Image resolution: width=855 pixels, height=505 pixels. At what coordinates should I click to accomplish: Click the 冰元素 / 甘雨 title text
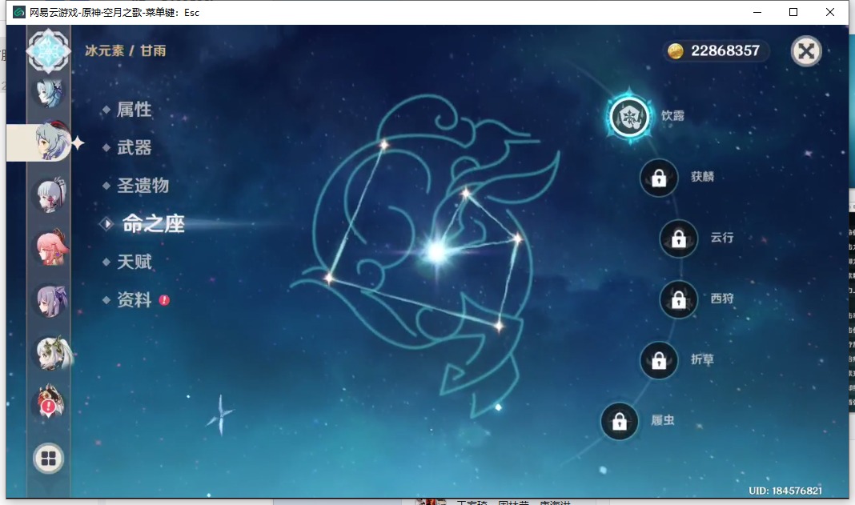click(126, 50)
